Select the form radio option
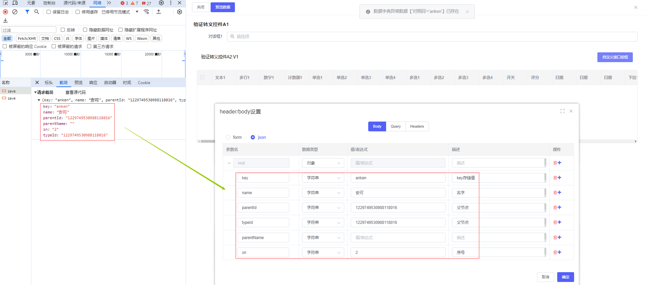 228,137
